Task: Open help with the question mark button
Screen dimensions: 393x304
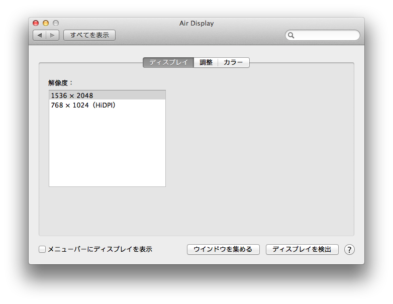Action: [x=349, y=250]
